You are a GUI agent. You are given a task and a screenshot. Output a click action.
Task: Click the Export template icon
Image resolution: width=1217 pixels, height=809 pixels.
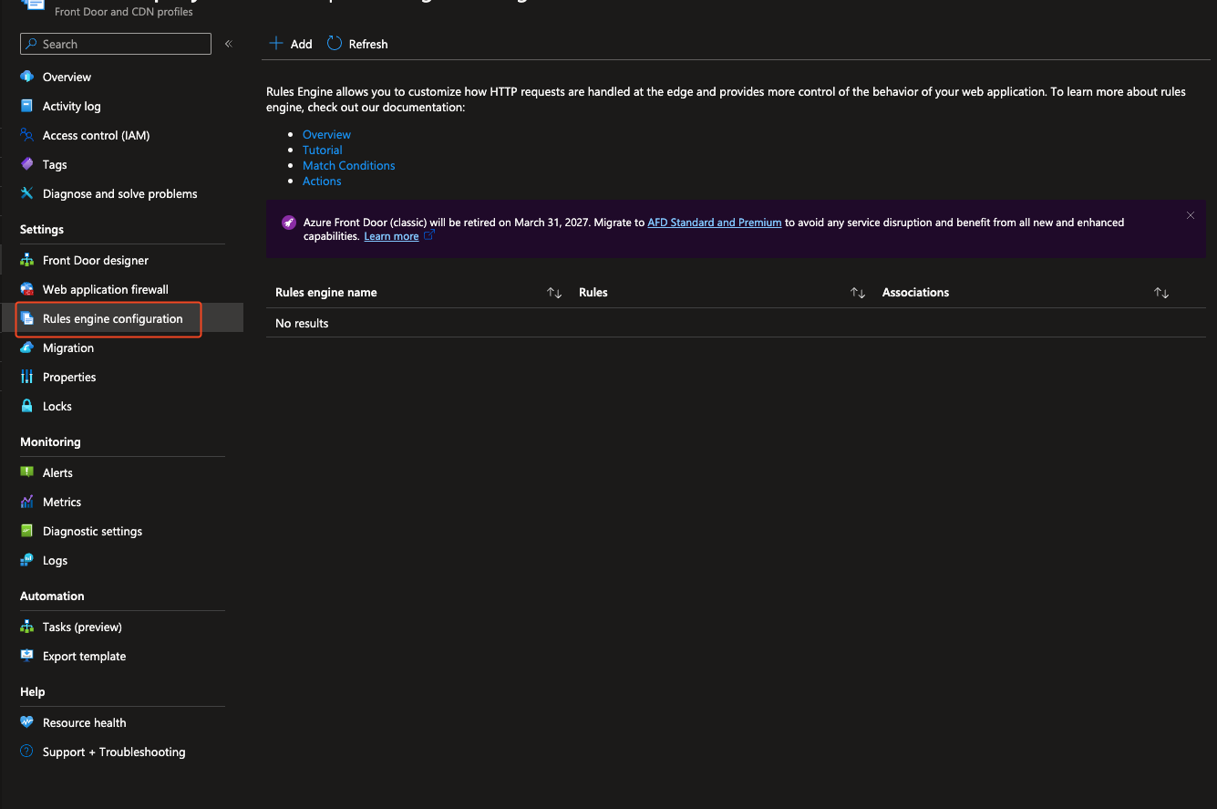[x=27, y=656]
